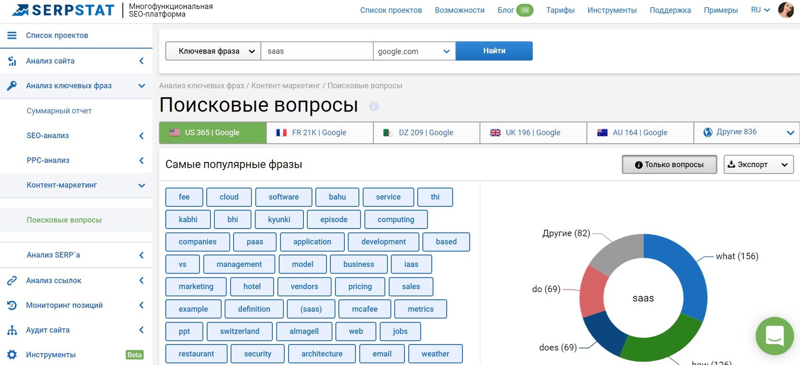The height and width of the screenshot is (365, 800).
Task: Expand the Анализ ссылок chevron
Action: pos(141,281)
